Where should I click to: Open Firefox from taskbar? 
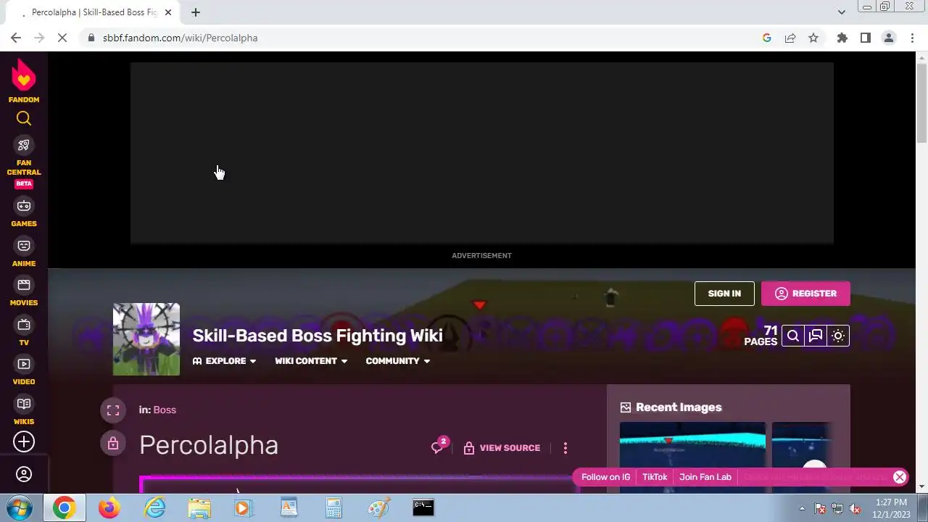109,508
